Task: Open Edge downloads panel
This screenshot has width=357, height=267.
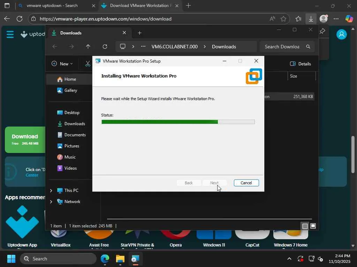Action: pos(311,19)
